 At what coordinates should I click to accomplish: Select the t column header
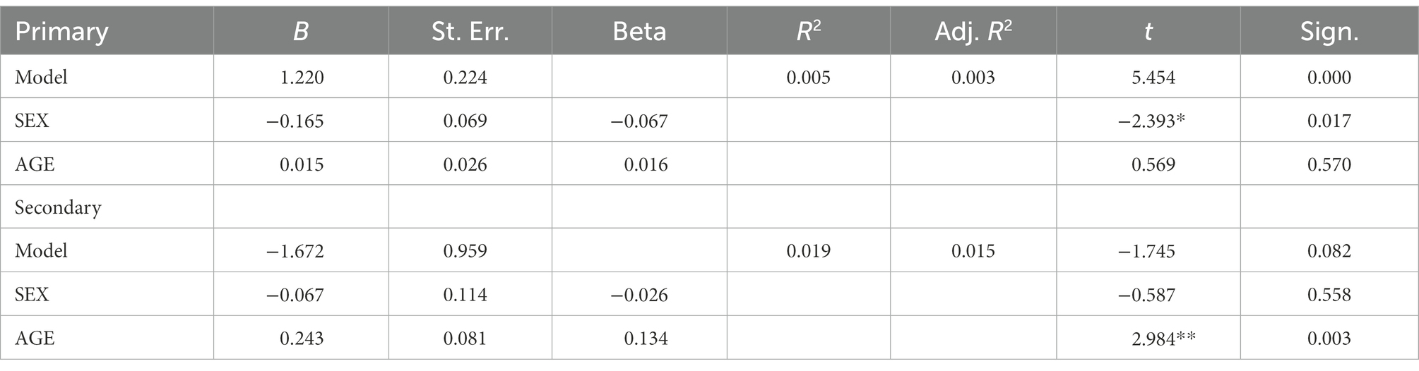pyautogui.click(x=1148, y=32)
